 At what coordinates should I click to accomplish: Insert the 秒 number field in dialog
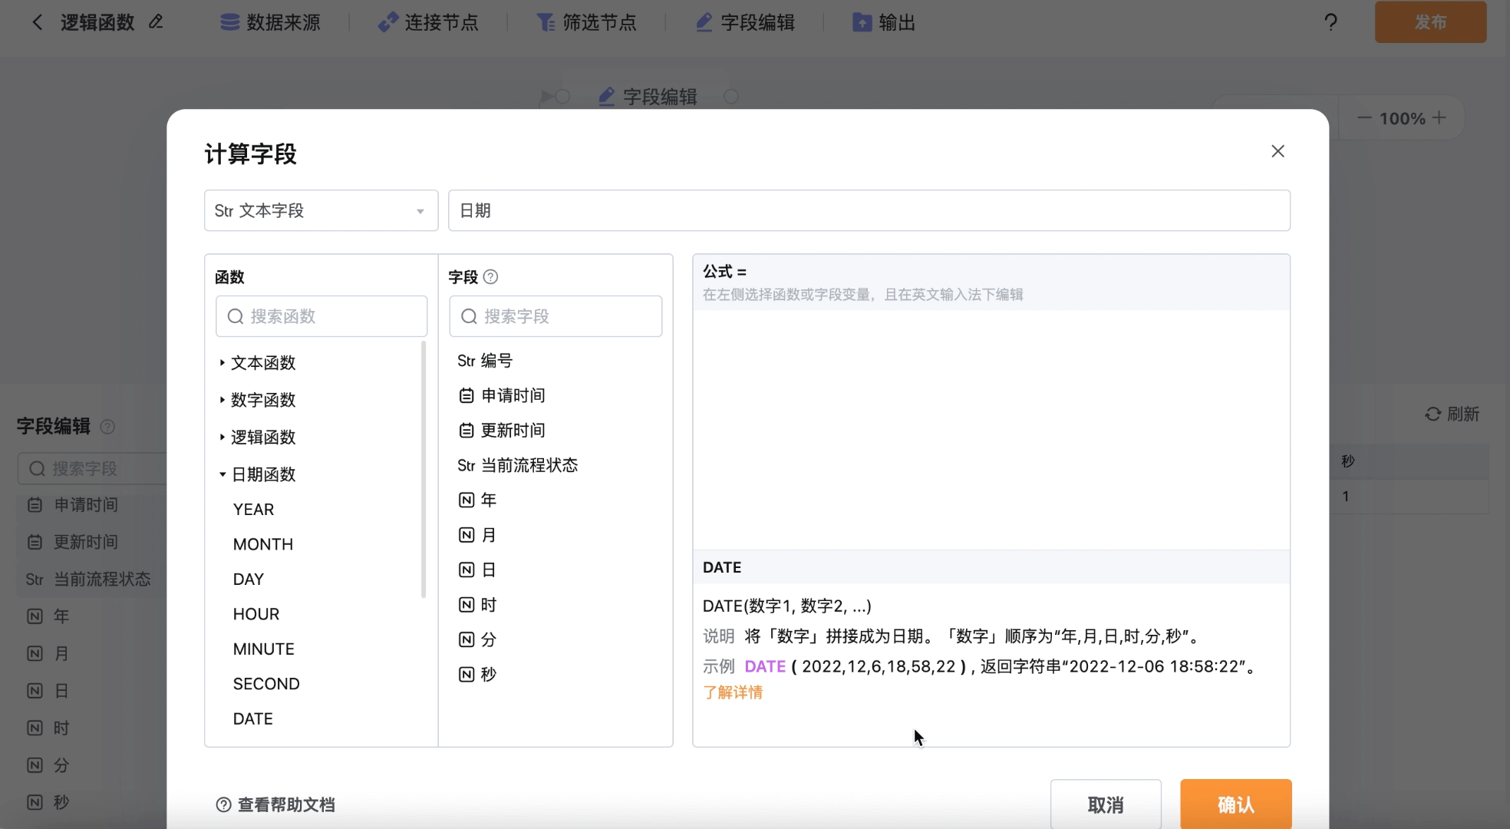[477, 675]
